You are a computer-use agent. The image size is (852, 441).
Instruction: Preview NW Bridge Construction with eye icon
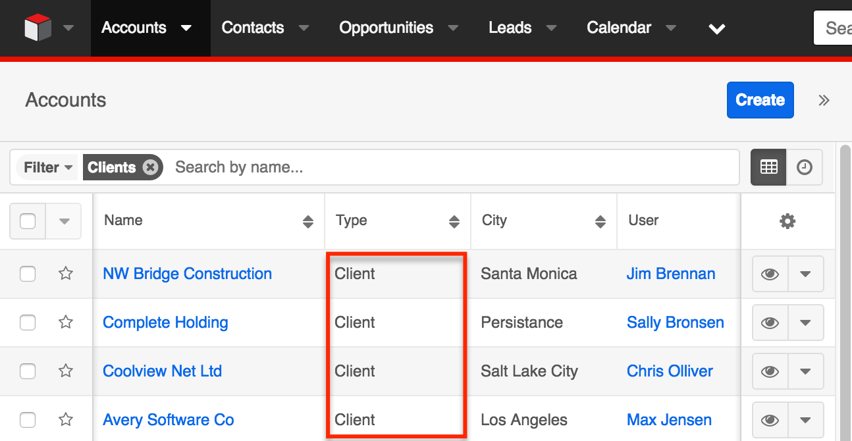pyautogui.click(x=770, y=274)
